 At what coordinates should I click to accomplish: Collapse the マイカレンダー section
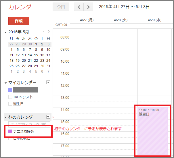pos(5,83)
